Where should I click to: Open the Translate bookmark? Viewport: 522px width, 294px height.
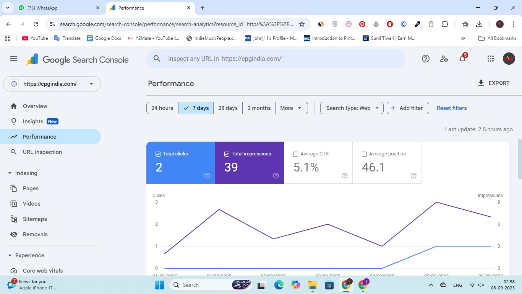(x=68, y=38)
